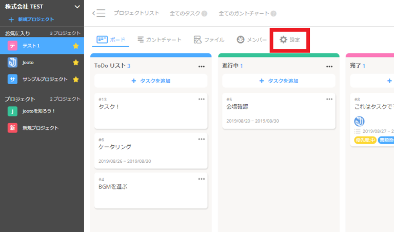This screenshot has width=394, height=232.
Task: Open 全てのタスク in top navigation
Action: pyautogui.click(x=185, y=13)
